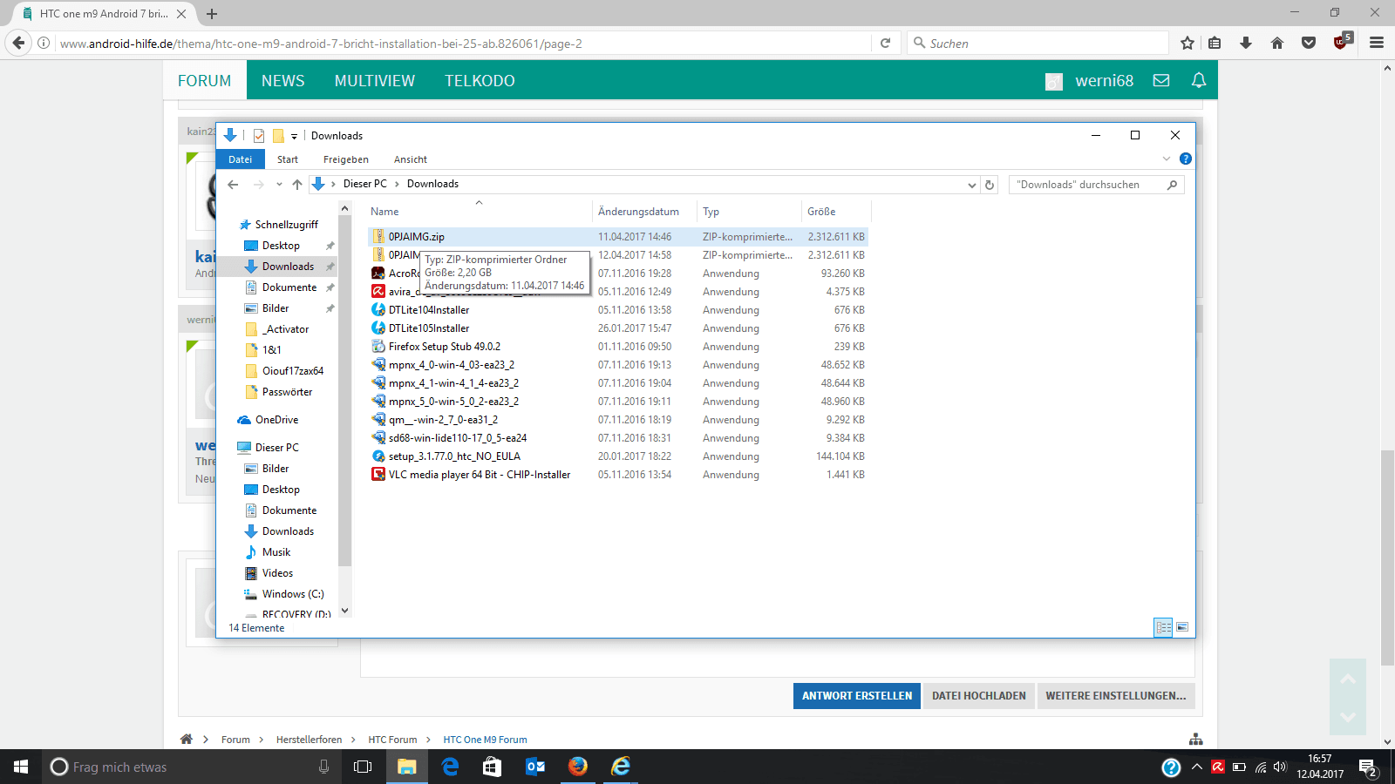Open MULTIVIEW in forum navigation
The width and height of the screenshot is (1395, 784).
375,80
